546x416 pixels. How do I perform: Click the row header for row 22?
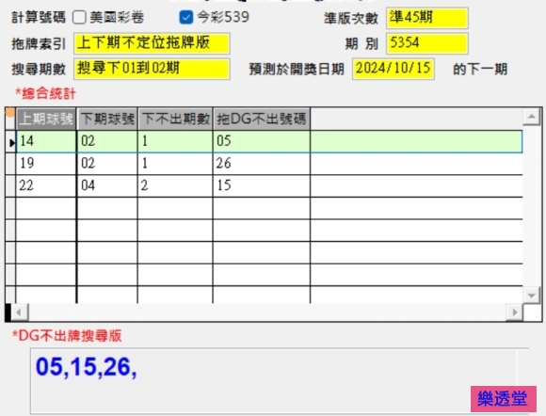pos(10,186)
